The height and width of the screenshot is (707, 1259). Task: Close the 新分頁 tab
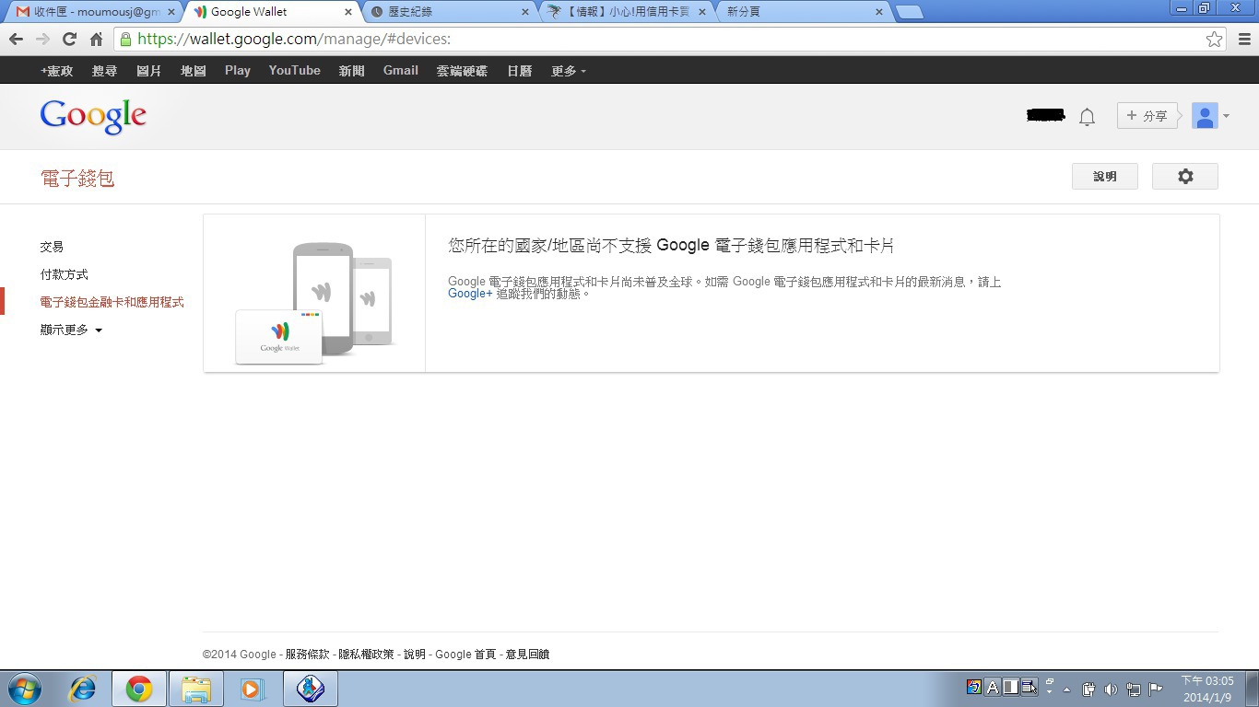pos(878,12)
